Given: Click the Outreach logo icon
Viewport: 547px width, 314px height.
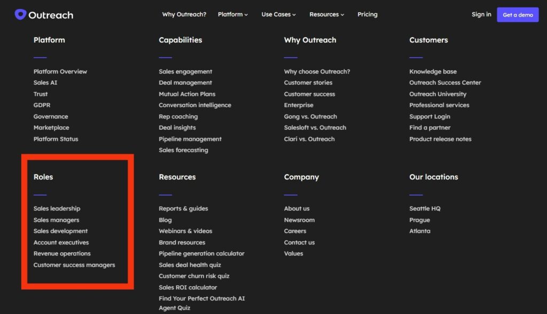Looking at the screenshot, I should [20, 14].
